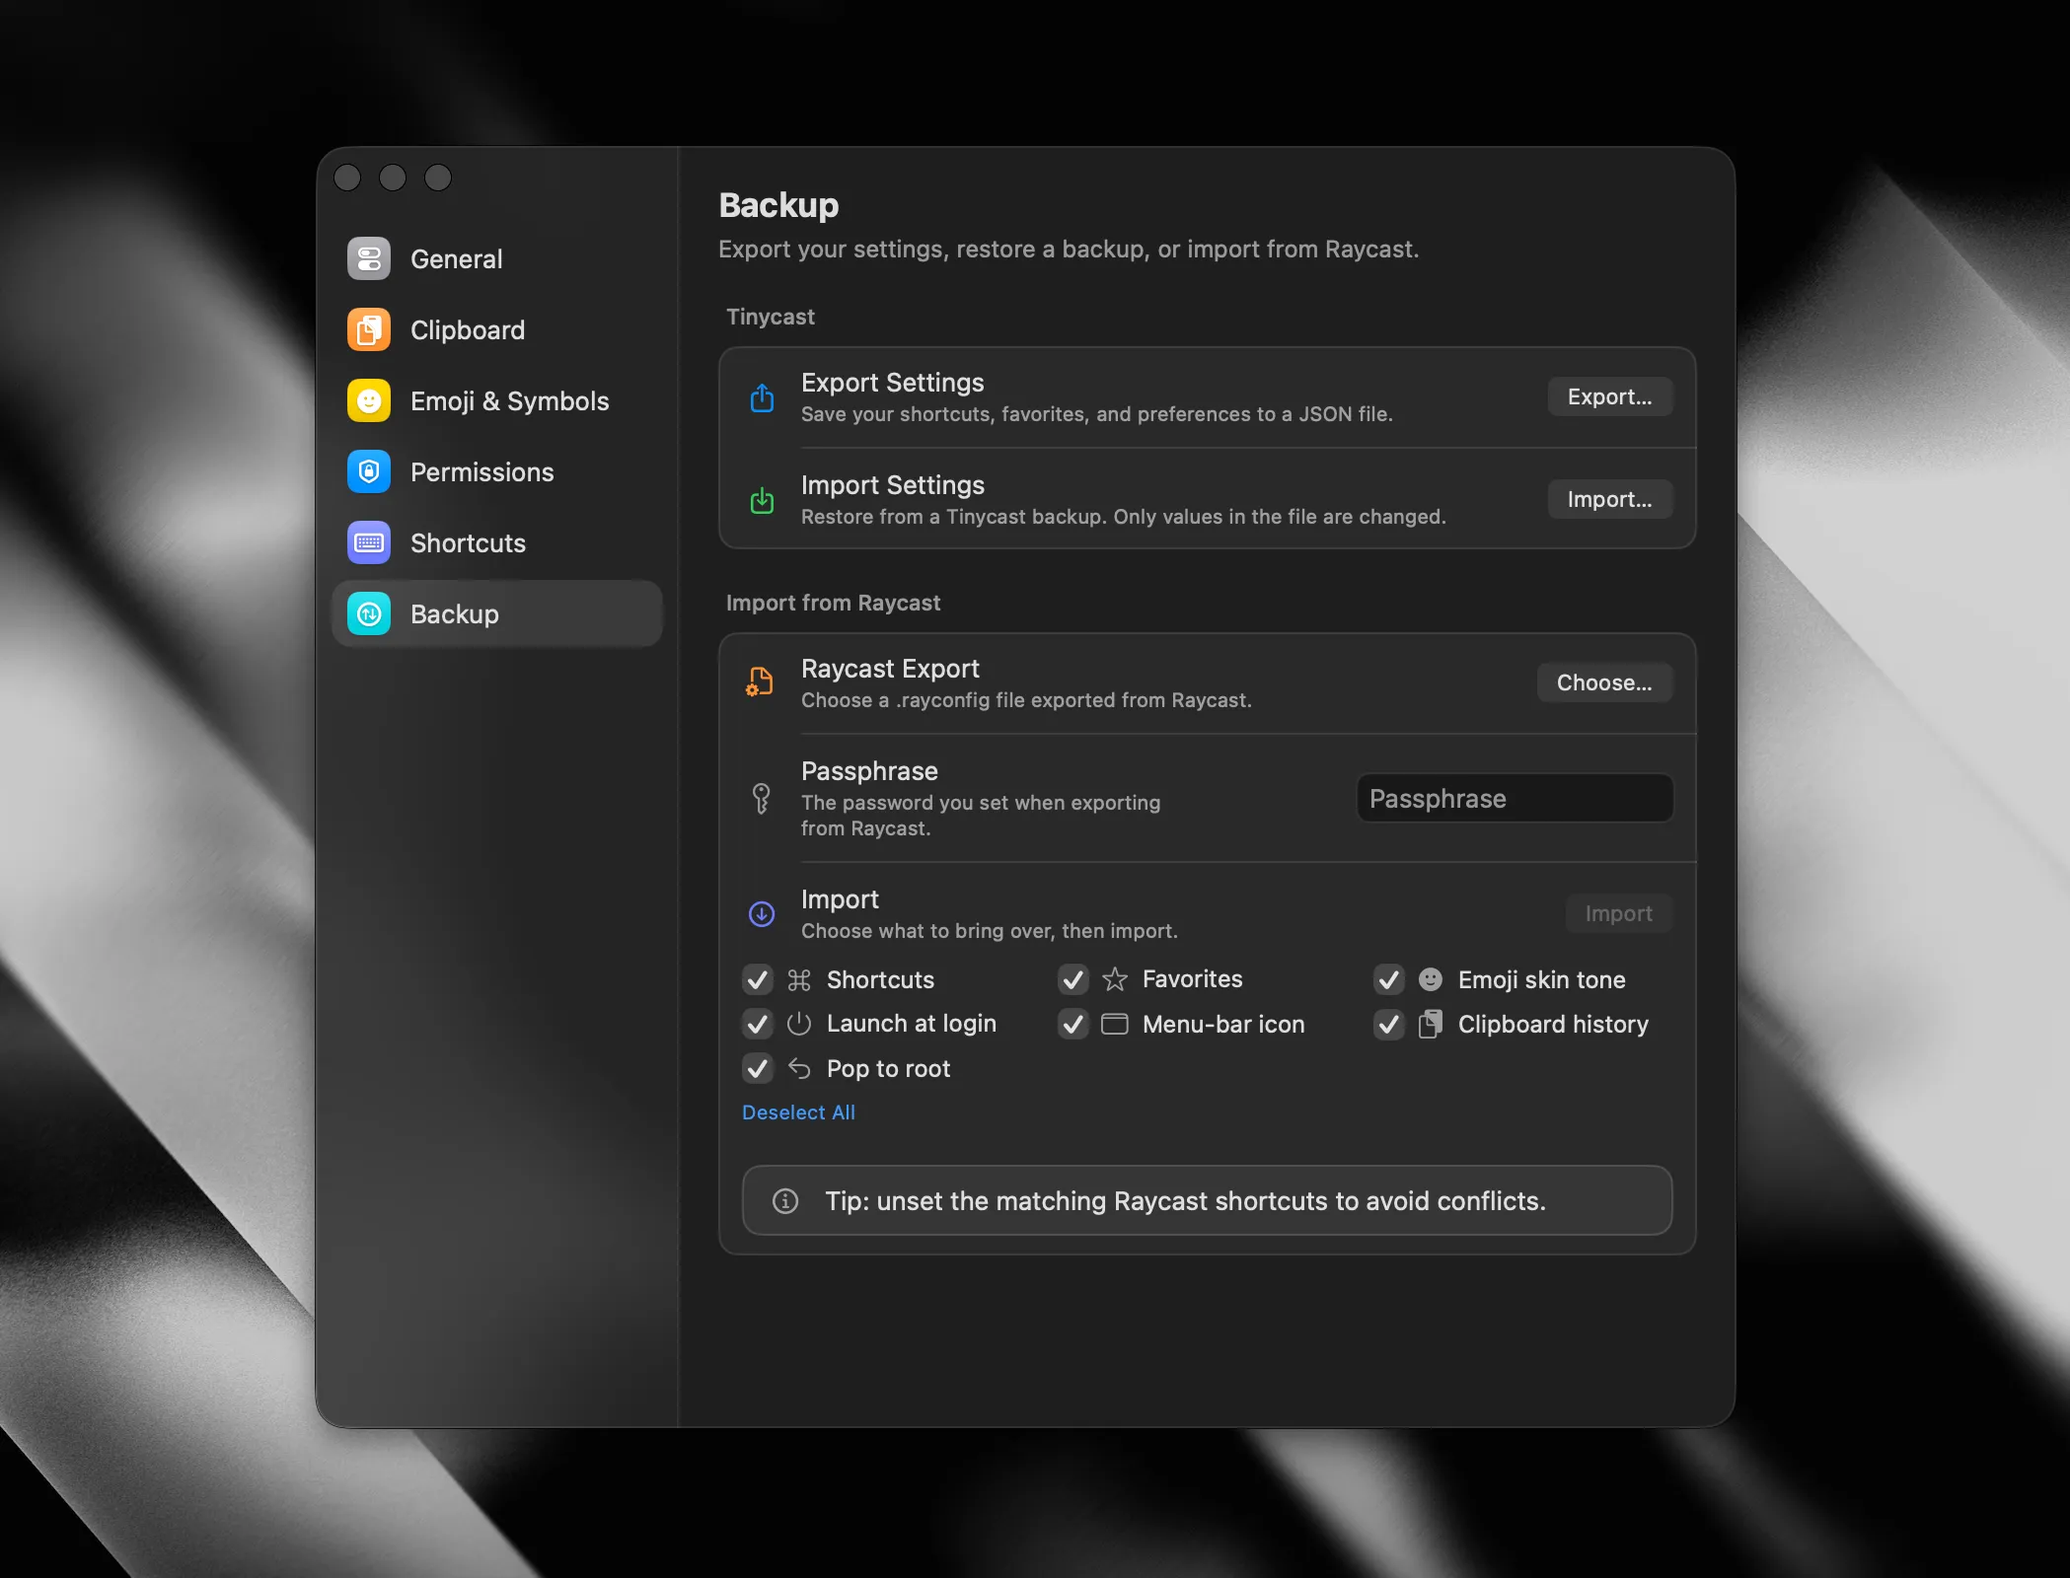Viewport: 2070px width, 1578px height.
Task: Click the orange Clipboard sidebar icon
Action: (x=369, y=330)
